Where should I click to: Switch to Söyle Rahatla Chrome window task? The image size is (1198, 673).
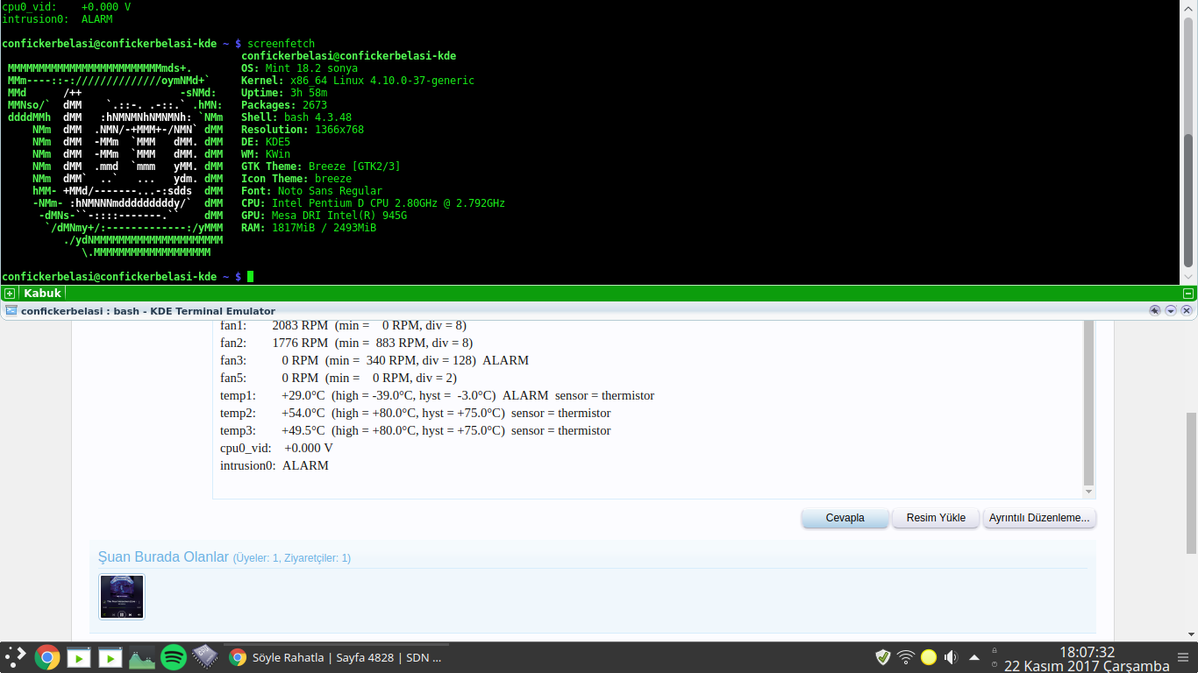point(338,657)
